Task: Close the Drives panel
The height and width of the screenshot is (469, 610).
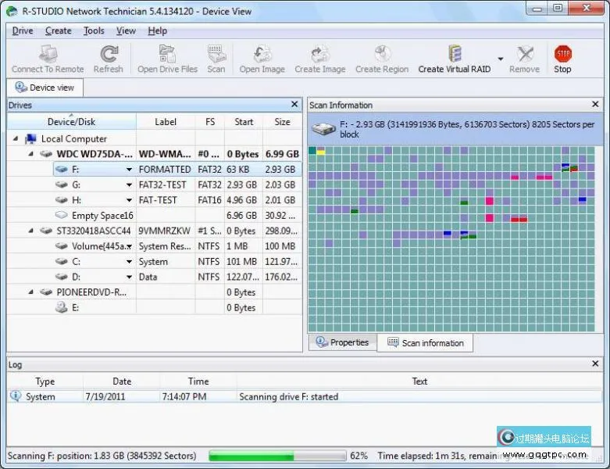Action: (x=294, y=104)
